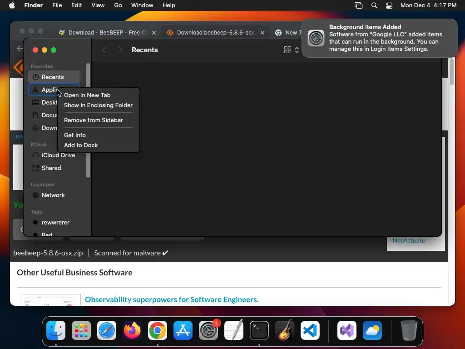This screenshot has height=349, width=465.
Task: Launch Safari from the Dock
Action: [107, 330]
